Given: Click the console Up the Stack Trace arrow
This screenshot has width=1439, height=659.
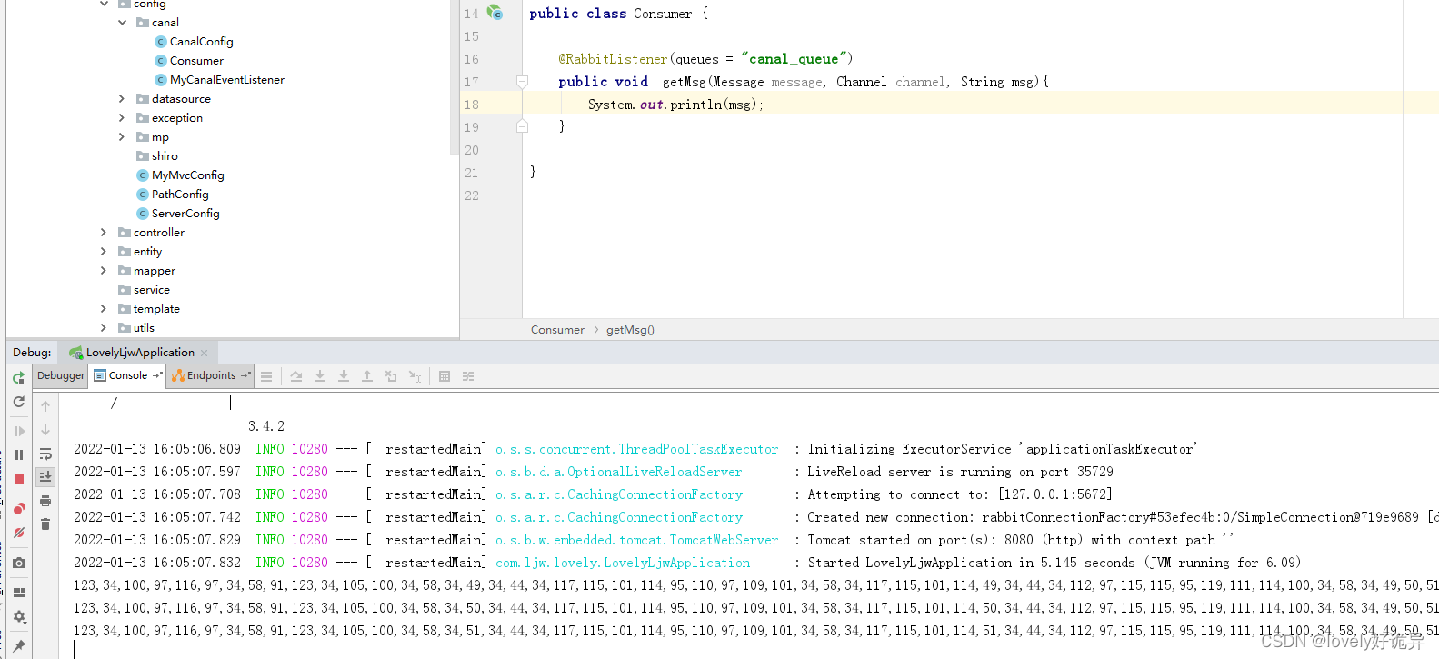Looking at the screenshot, I should [x=45, y=406].
